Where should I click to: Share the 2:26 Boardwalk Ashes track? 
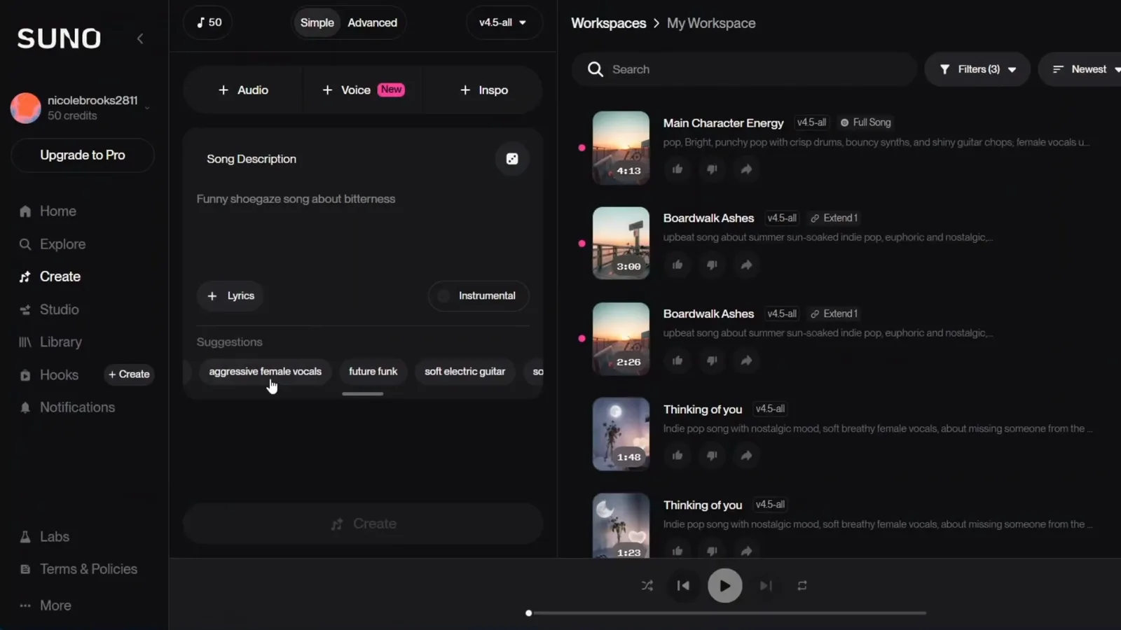point(746,360)
